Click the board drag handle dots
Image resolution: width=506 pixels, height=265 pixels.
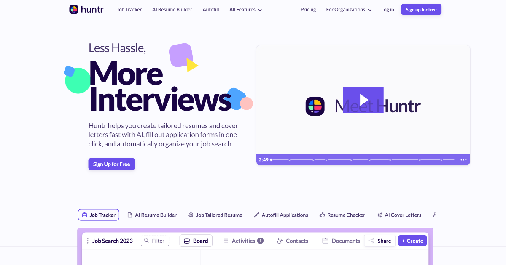[87, 241]
